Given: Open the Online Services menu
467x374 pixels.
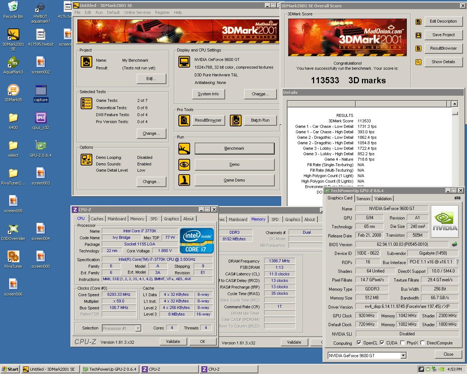Looking at the screenshot, I should click(x=137, y=12).
